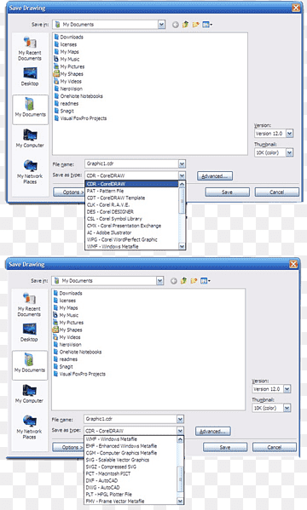Choose AI - Adobe Illustrator file type

point(131,232)
